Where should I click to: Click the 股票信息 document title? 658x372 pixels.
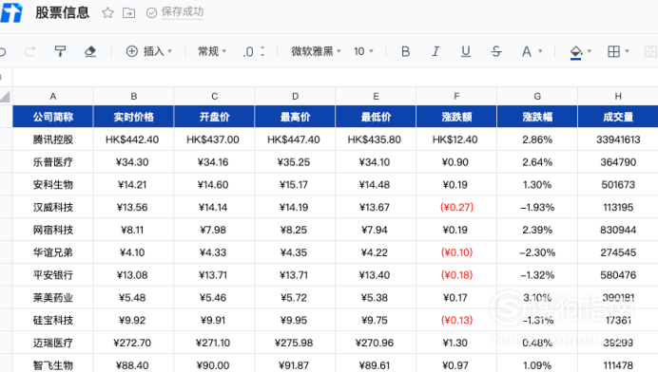coord(62,12)
